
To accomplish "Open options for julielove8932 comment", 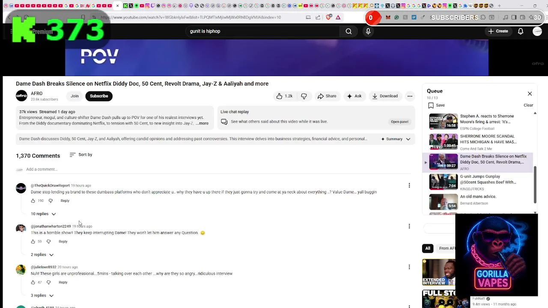I will point(409,267).
